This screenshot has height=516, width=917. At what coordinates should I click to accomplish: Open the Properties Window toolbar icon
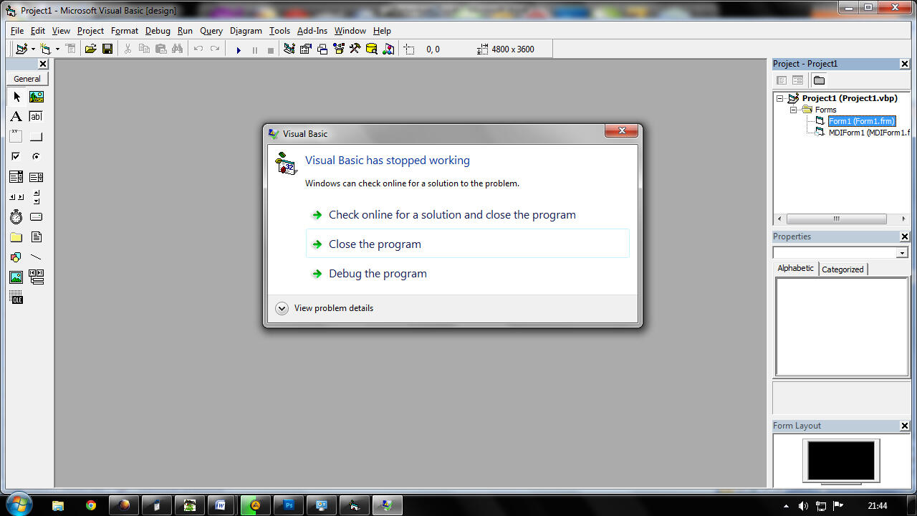[x=306, y=49]
